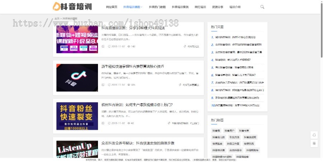Click the clock icon under 抖音直播培训班 post

coord(109,46)
